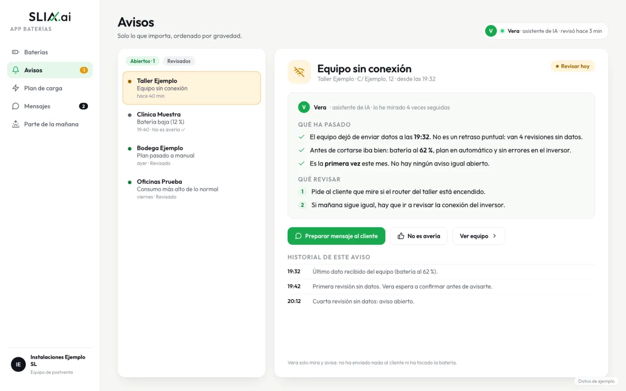The height and width of the screenshot is (391, 626).
Task: Click the bell icon beside Avisos
Action: (16, 70)
